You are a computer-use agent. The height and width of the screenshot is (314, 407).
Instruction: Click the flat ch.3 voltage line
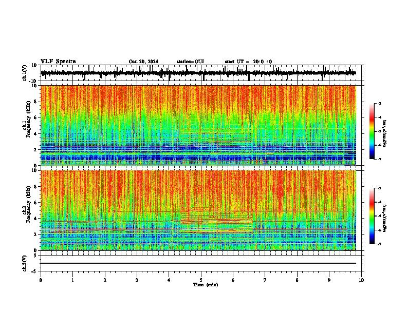tap(198, 263)
